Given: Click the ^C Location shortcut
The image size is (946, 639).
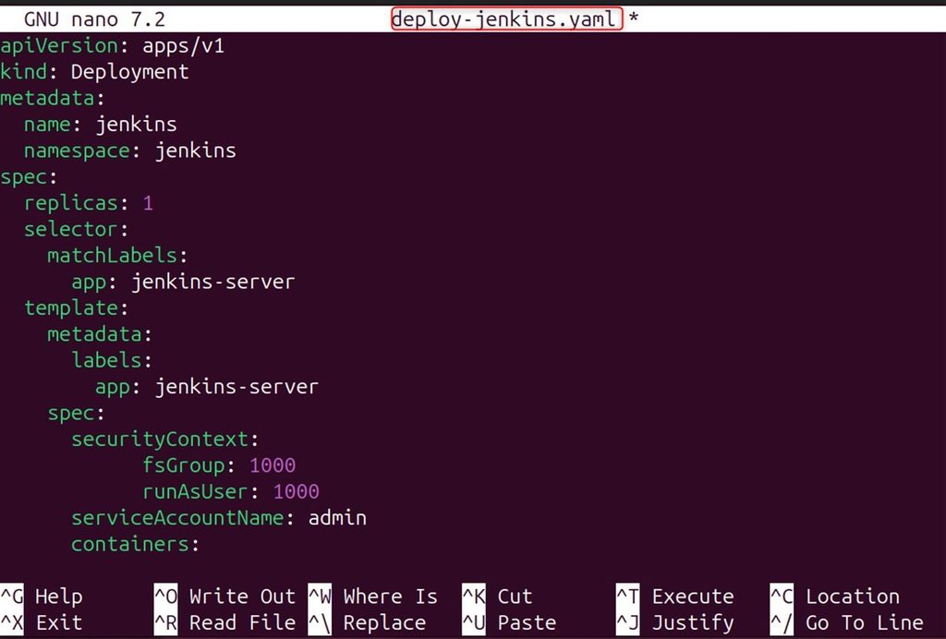Looking at the screenshot, I should [x=835, y=597].
